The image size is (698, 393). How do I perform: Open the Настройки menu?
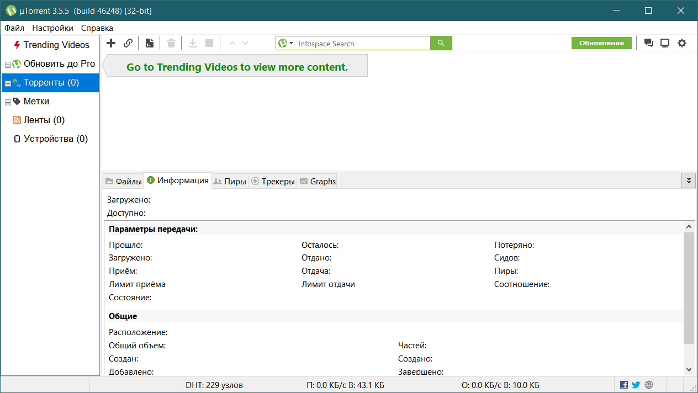pos(52,28)
